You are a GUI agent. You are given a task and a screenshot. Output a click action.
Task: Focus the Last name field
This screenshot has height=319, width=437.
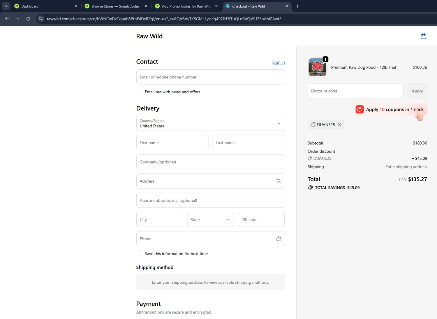coord(249,143)
